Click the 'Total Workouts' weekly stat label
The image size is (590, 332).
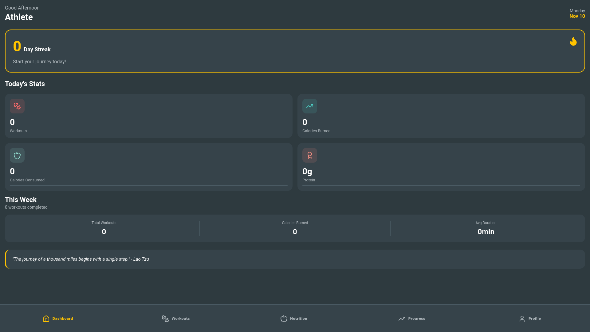(104, 223)
